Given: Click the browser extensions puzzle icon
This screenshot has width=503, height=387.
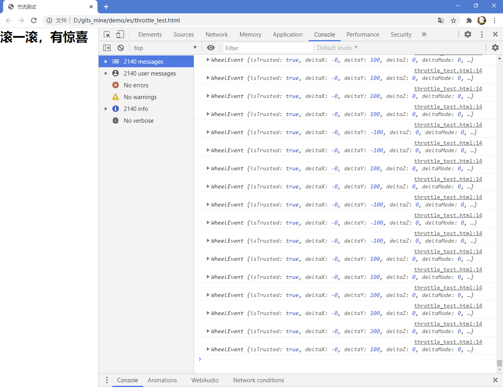Looking at the screenshot, I should click(x=469, y=20).
